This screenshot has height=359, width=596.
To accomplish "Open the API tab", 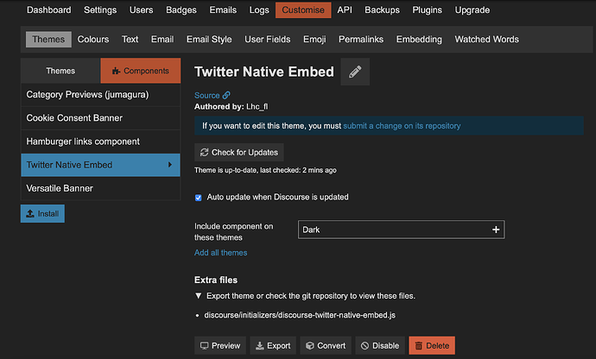I will coord(345,9).
